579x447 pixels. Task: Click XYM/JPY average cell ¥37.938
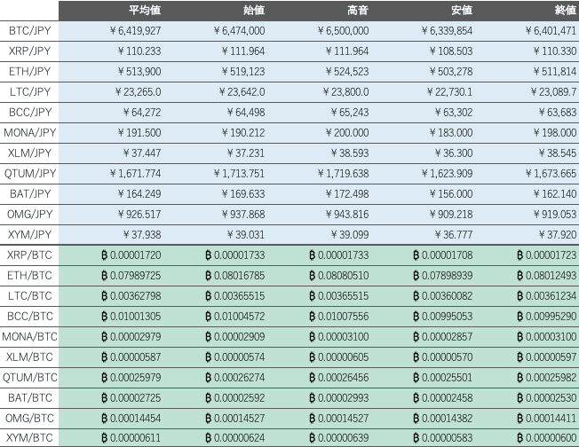pyautogui.click(x=142, y=234)
